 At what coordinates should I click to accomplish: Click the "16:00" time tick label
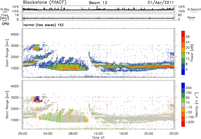pyautogui.click(x=123, y=134)
